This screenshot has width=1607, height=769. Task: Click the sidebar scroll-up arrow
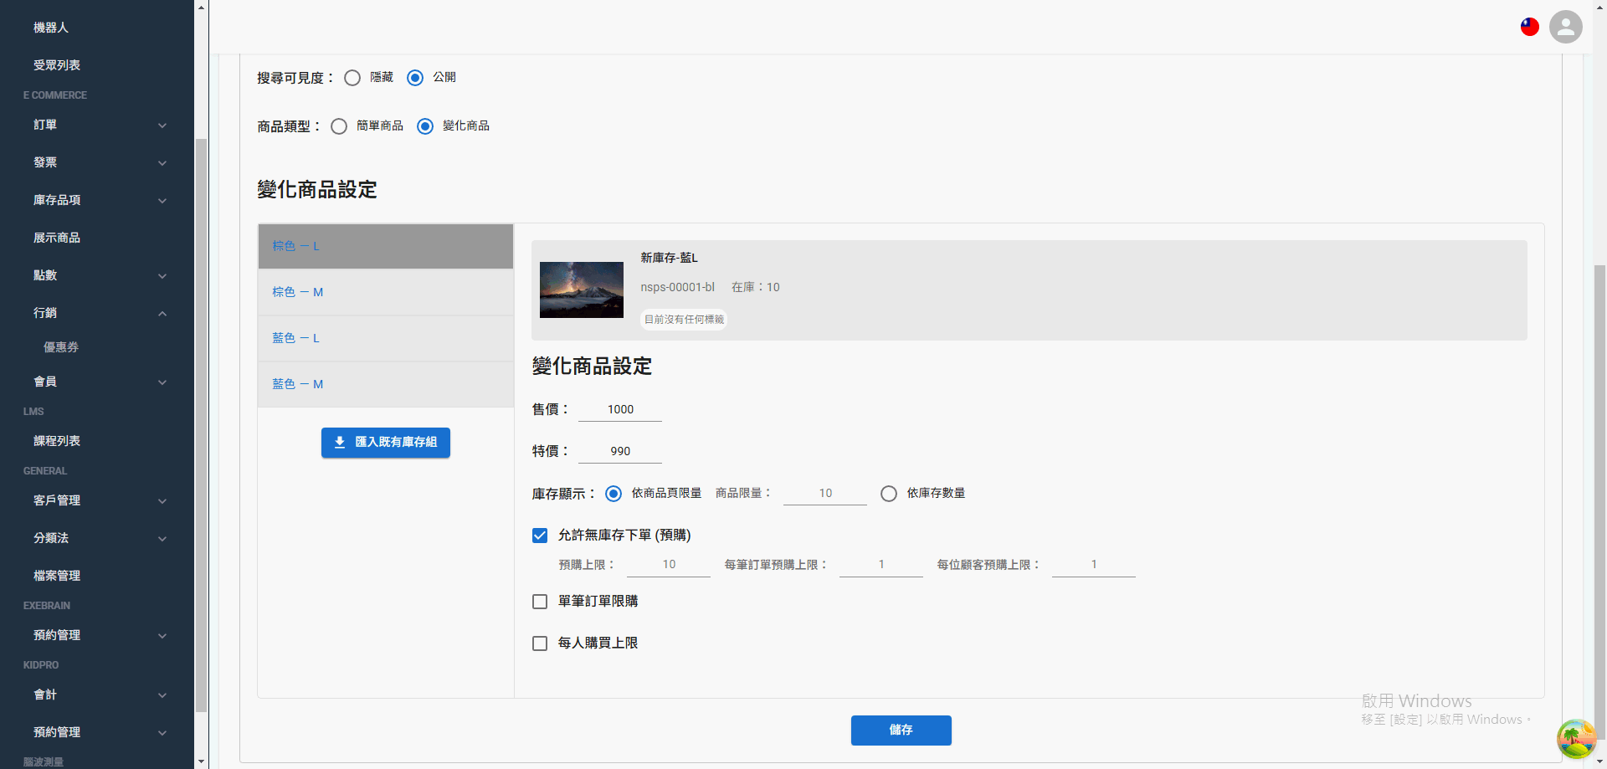201,7
